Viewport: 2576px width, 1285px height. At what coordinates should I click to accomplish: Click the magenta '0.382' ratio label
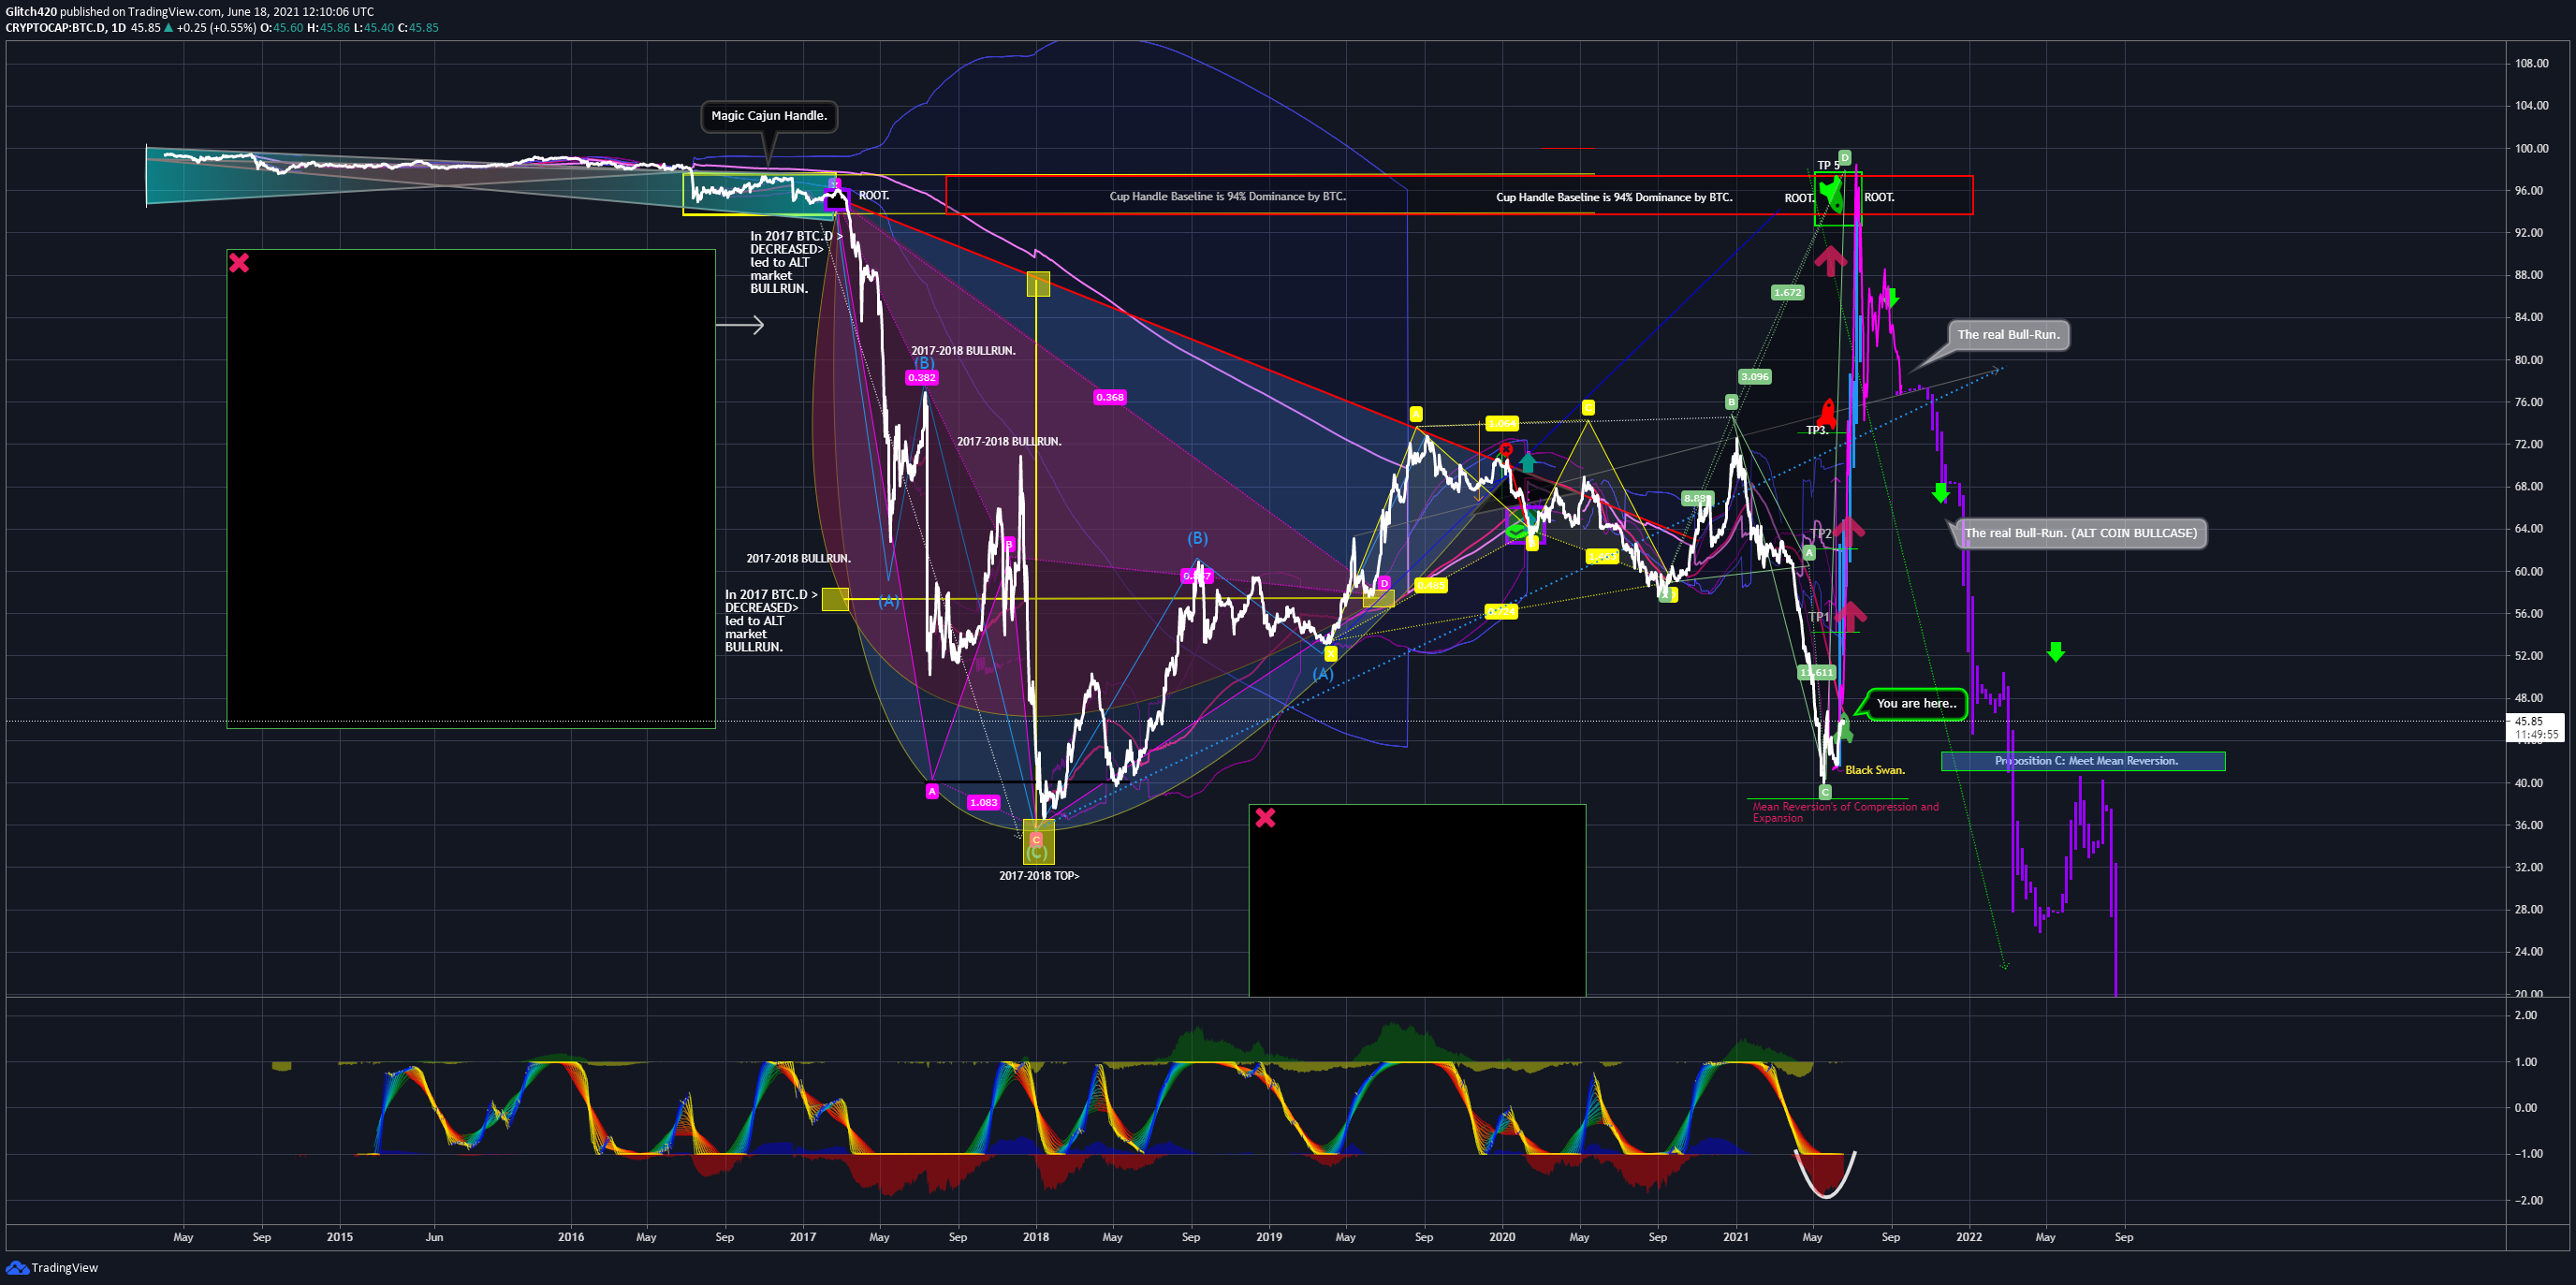921,378
